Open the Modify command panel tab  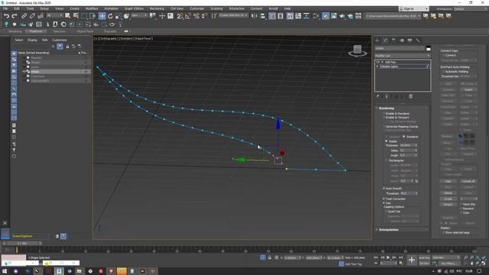click(385, 40)
